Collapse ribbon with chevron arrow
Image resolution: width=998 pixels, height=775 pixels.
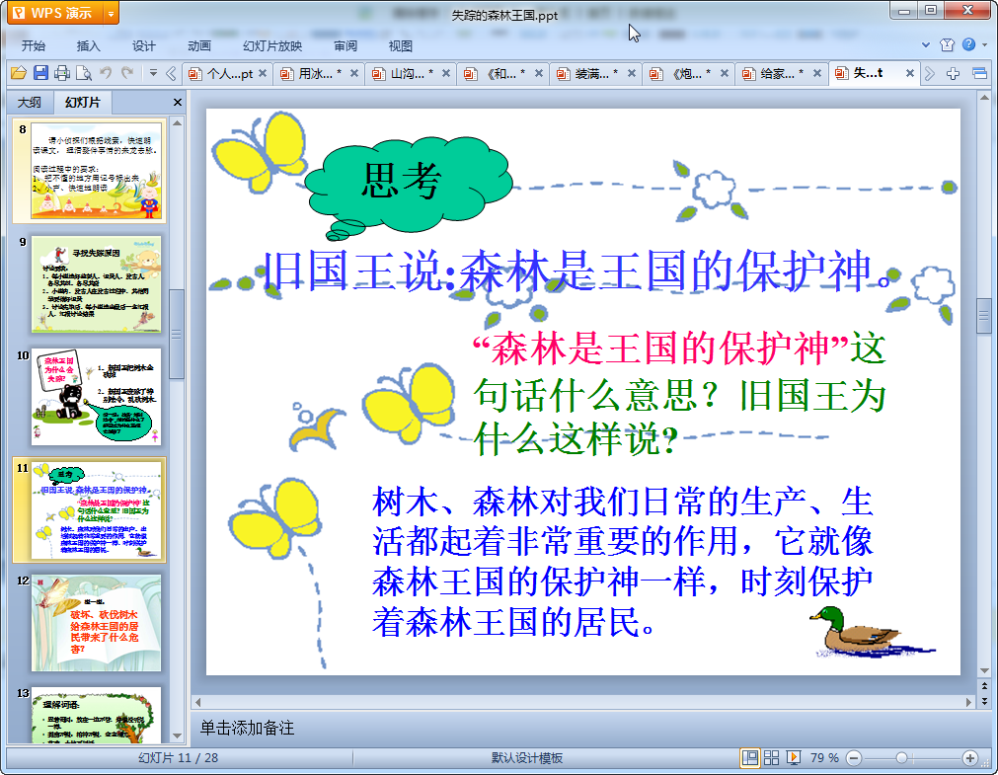coord(926,44)
